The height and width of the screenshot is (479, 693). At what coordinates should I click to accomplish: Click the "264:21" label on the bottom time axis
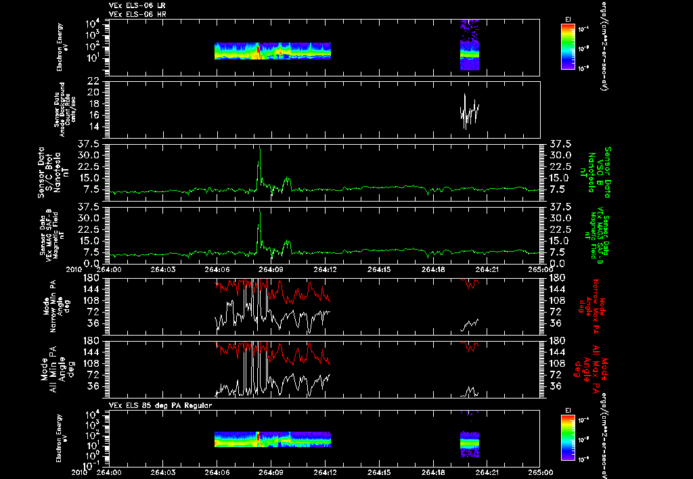point(487,472)
